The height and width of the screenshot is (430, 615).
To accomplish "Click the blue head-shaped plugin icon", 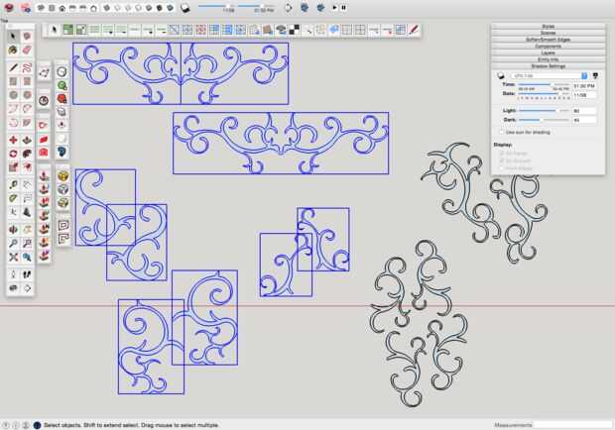I will pyautogui.click(x=61, y=152).
